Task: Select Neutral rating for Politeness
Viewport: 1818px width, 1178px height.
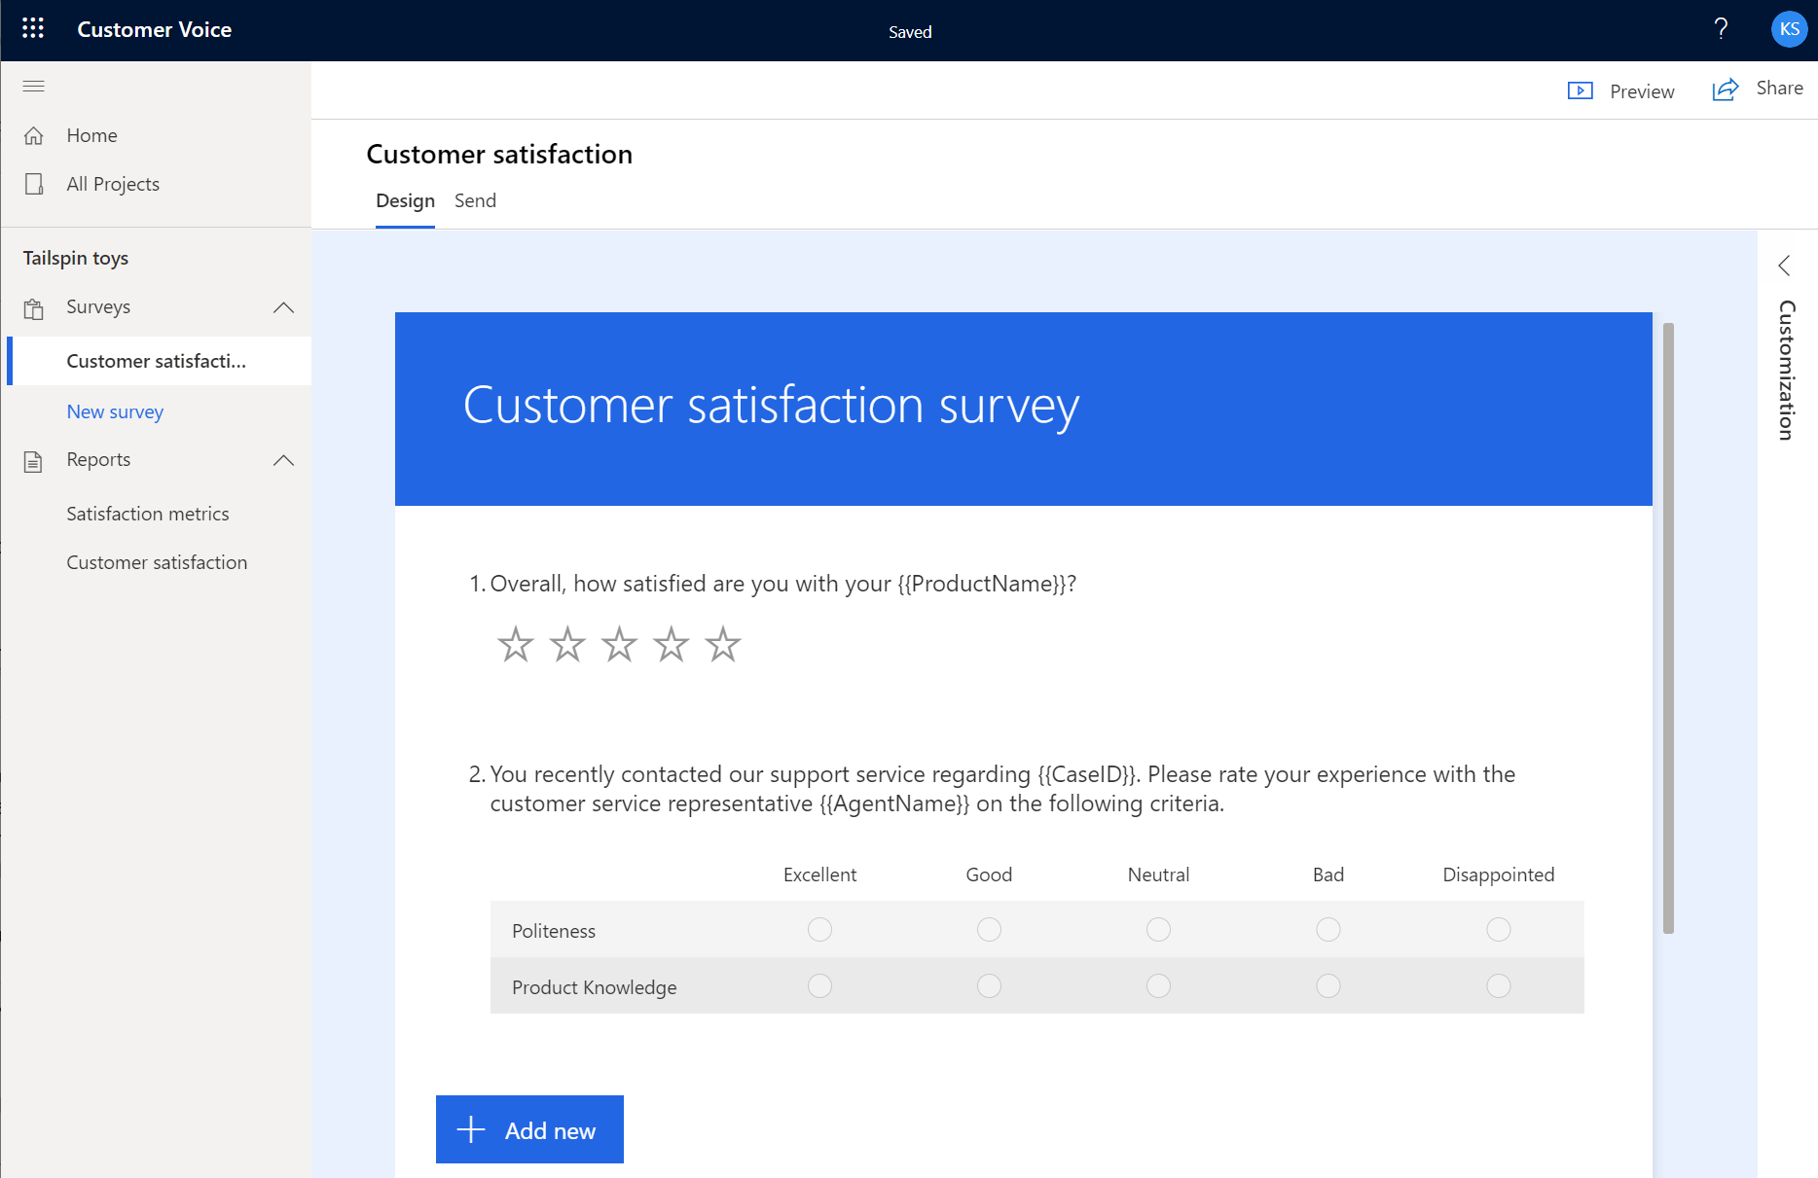Action: click(x=1158, y=929)
